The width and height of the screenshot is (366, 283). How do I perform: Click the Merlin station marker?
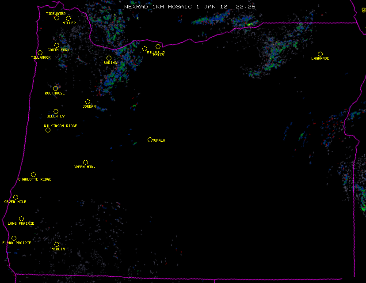[57, 244]
